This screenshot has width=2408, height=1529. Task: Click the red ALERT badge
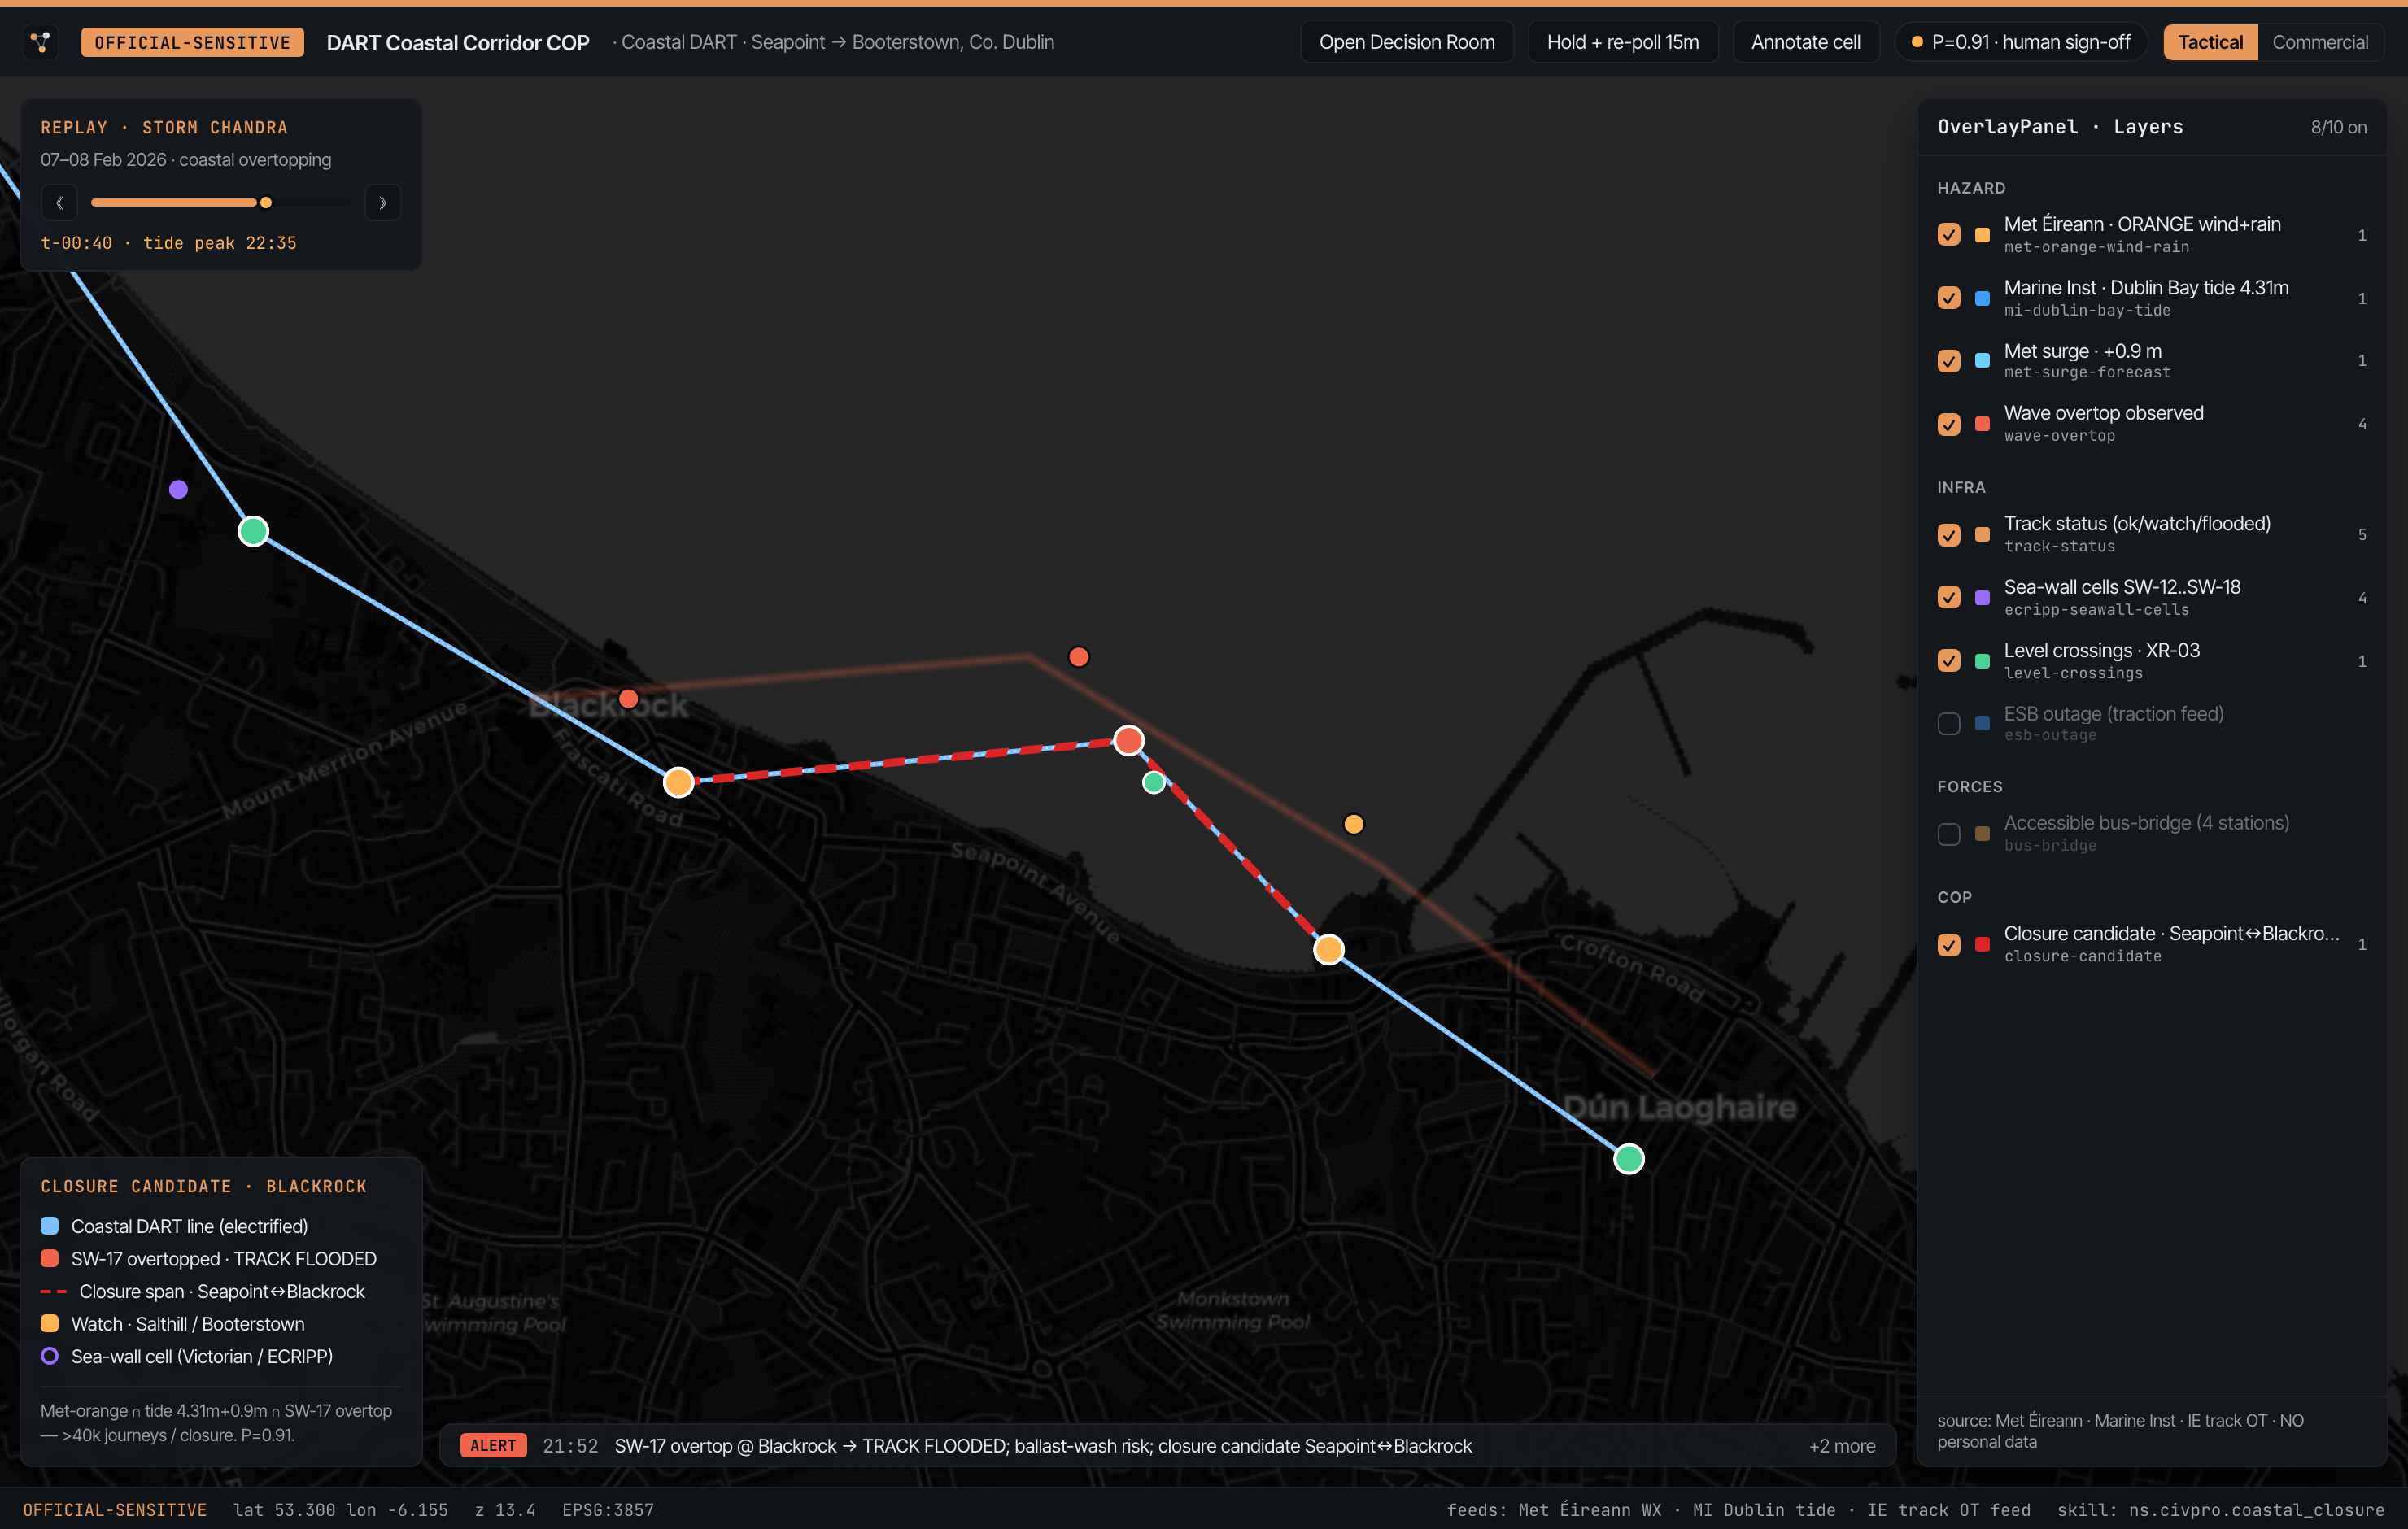pyautogui.click(x=493, y=1446)
